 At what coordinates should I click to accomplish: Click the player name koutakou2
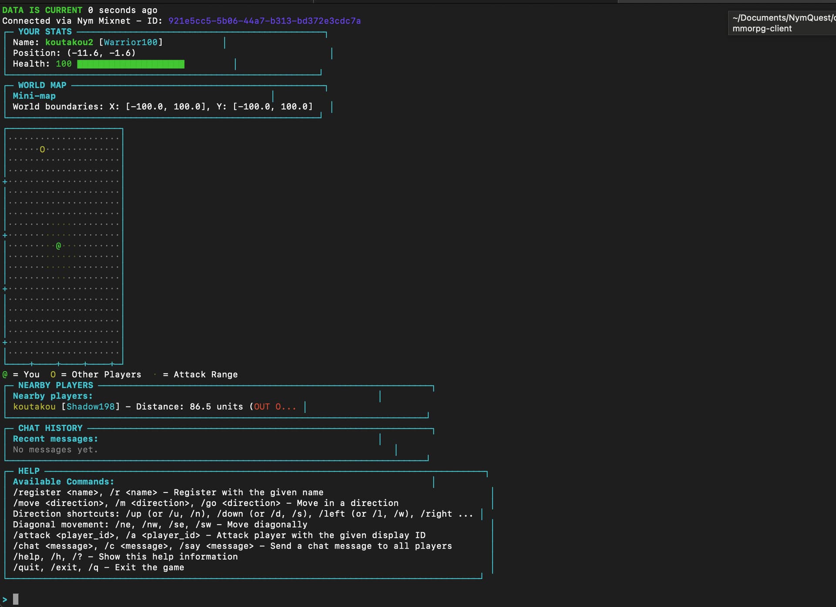[69, 42]
